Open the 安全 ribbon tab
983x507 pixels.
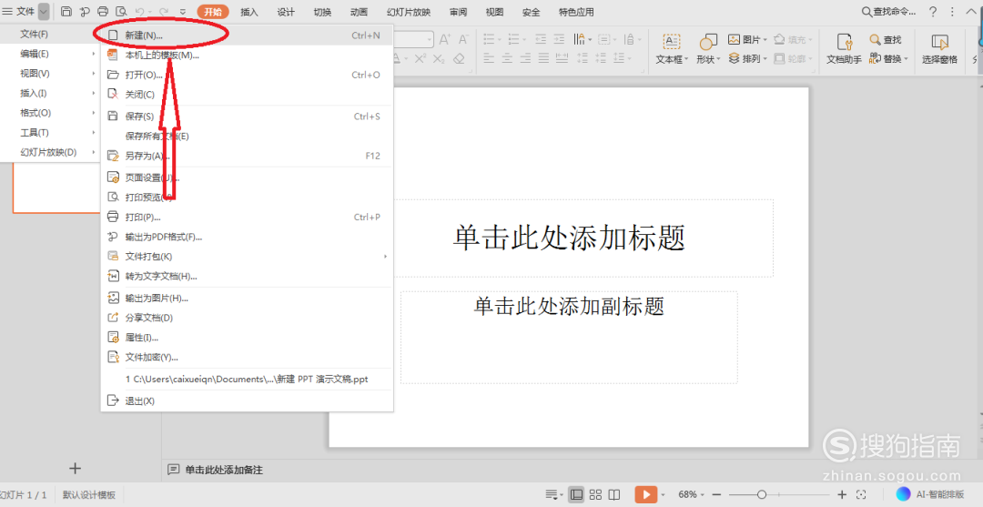[531, 12]
